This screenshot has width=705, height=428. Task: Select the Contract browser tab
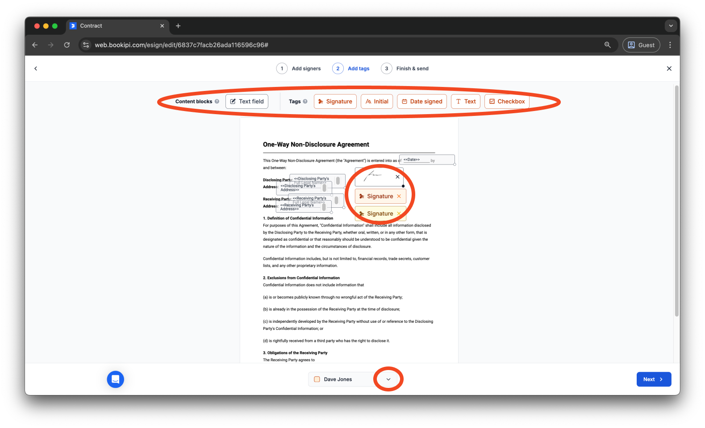click(x=118, y=26)
